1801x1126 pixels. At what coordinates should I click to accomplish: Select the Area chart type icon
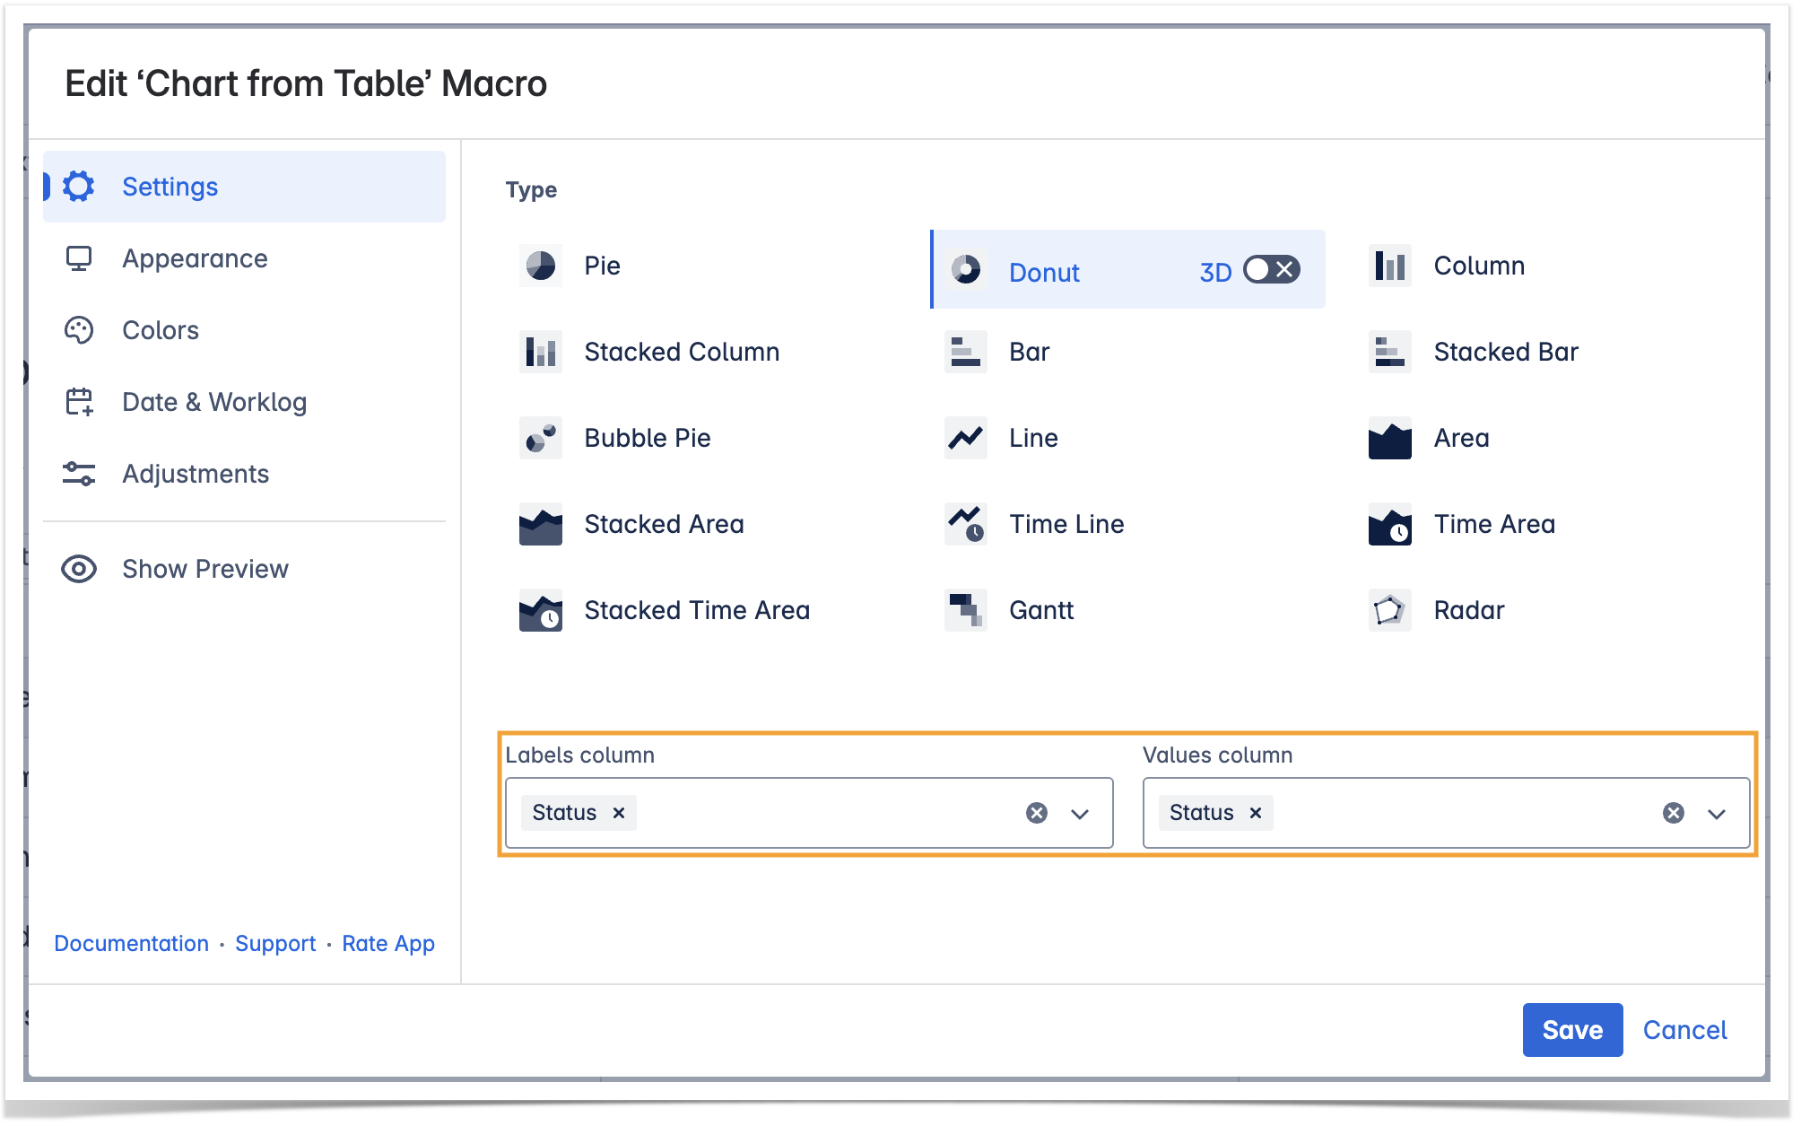click(1388, 438)
